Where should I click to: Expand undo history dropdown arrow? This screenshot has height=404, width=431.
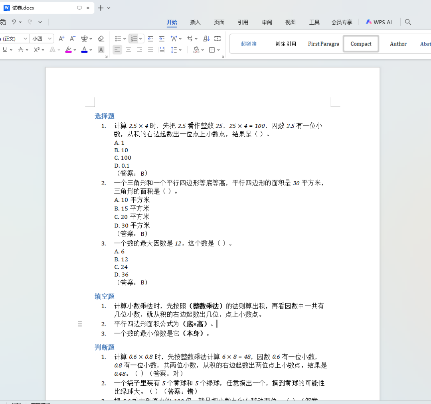(20, 22)
